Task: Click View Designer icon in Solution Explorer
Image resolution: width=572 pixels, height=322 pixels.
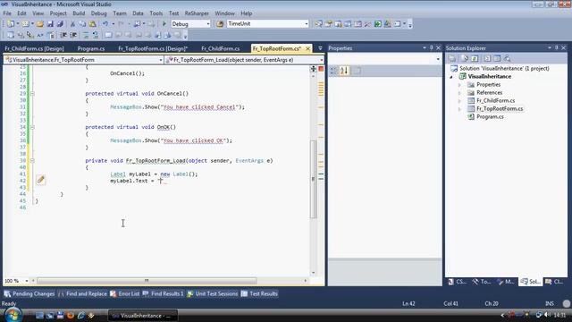Action: [497, 58]
